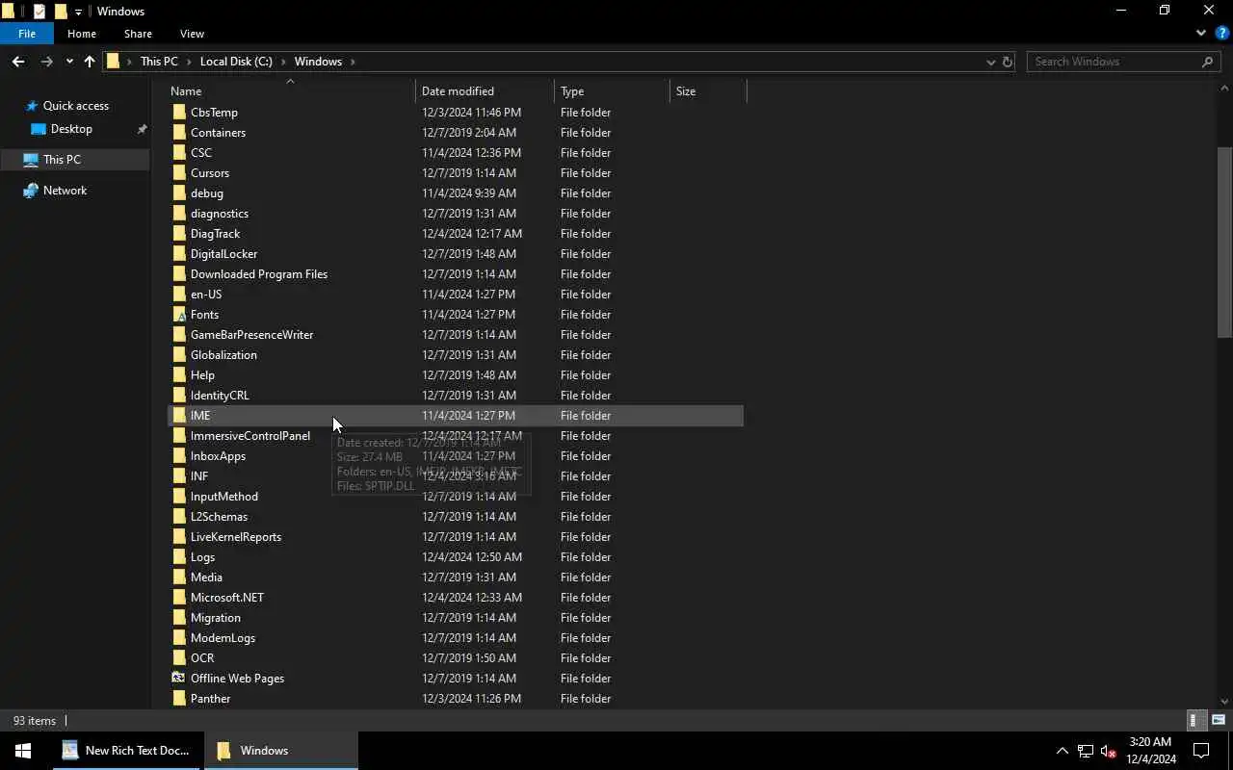Select Network in navigation pane
The image size is (1233, 770).
[x=65, y=191]
